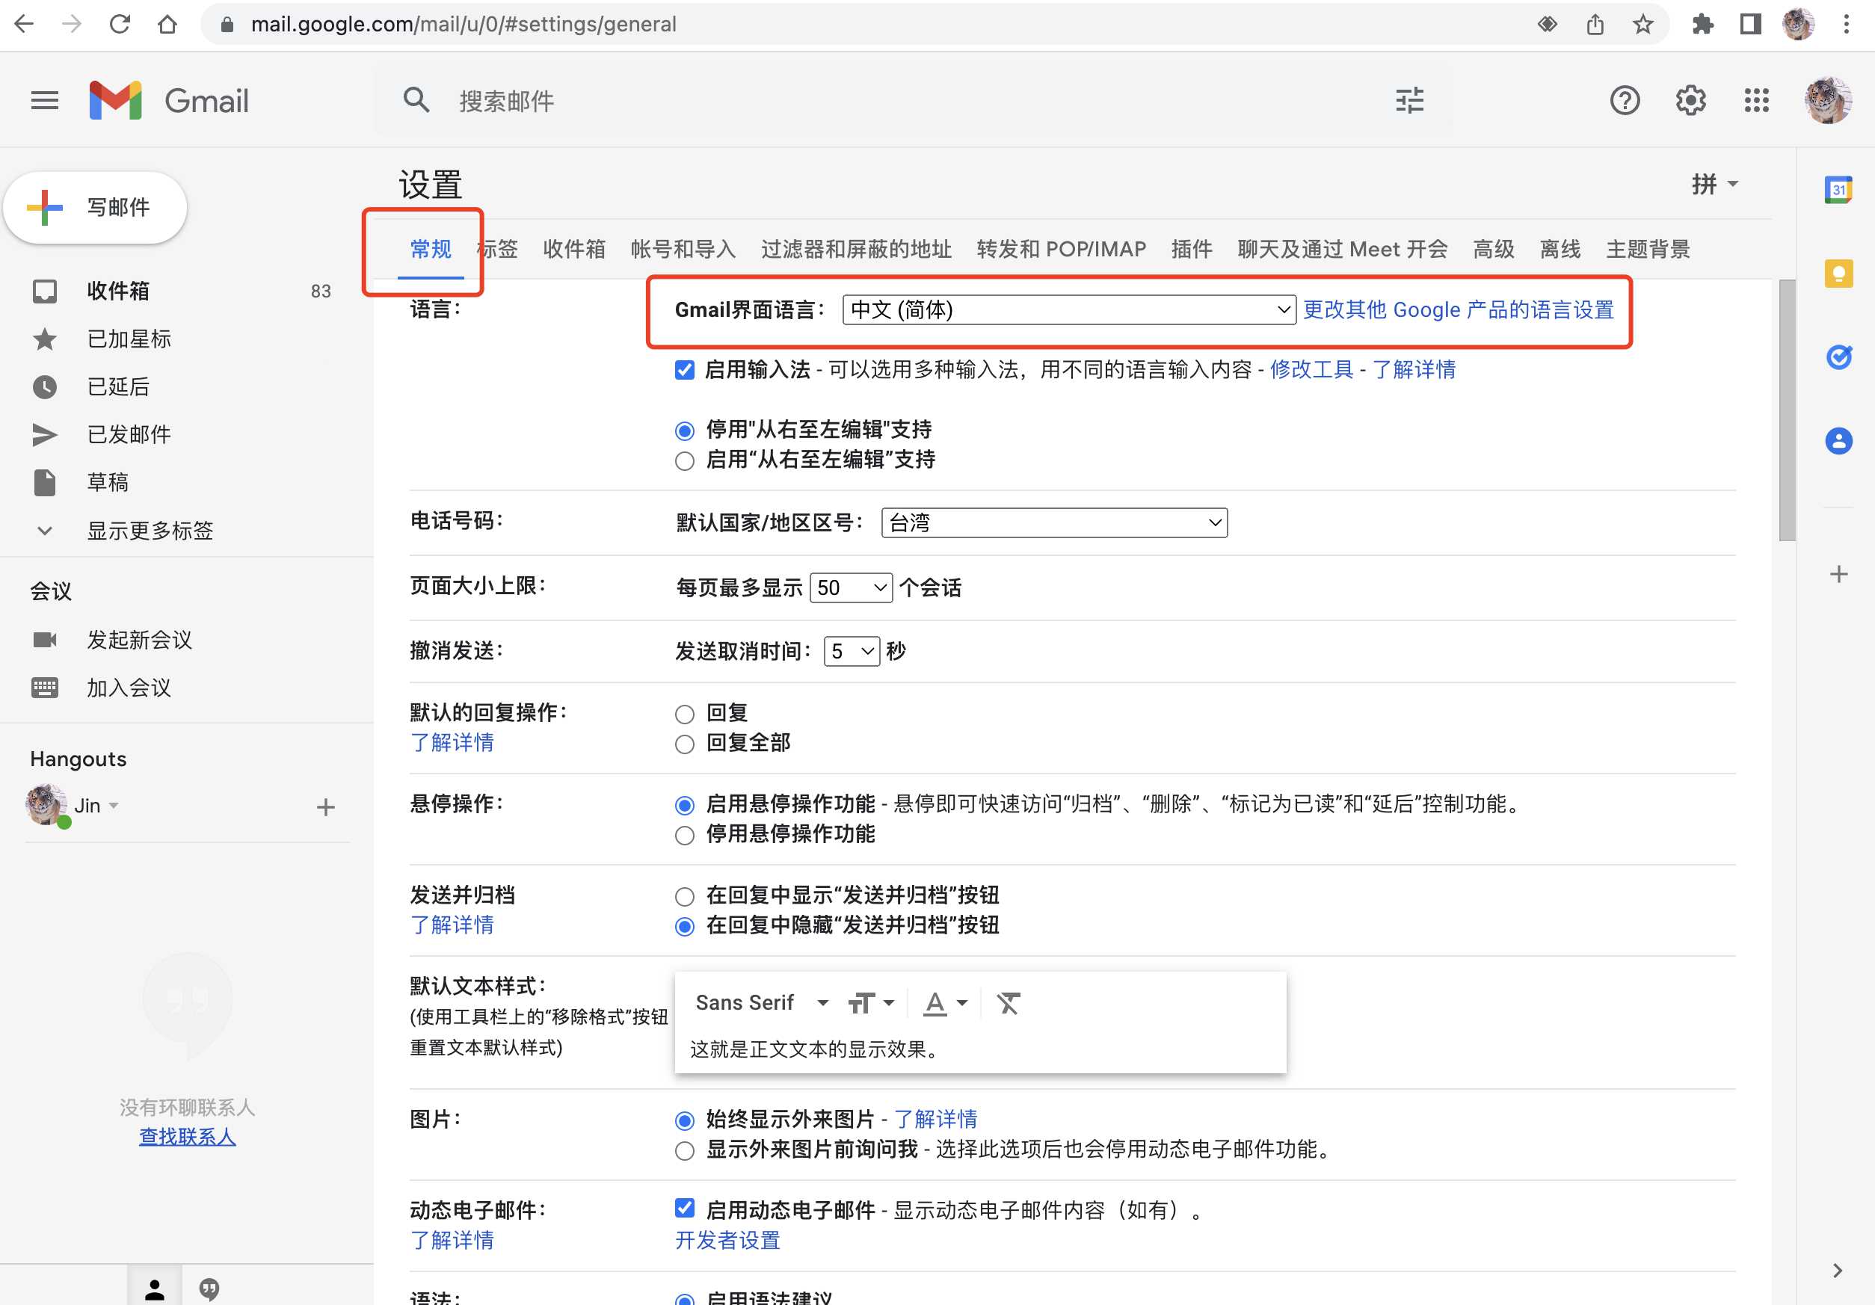Open the input method 拼 dropdown
The width and height of the screenshot is (1875, 1305).
[x=1714, y=185]
